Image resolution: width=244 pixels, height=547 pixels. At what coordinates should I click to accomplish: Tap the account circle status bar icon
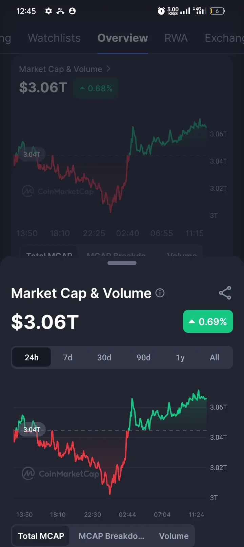72,11
